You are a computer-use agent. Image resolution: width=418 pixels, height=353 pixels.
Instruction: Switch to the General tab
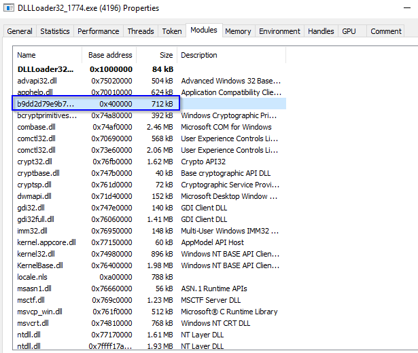coord(20,31)
